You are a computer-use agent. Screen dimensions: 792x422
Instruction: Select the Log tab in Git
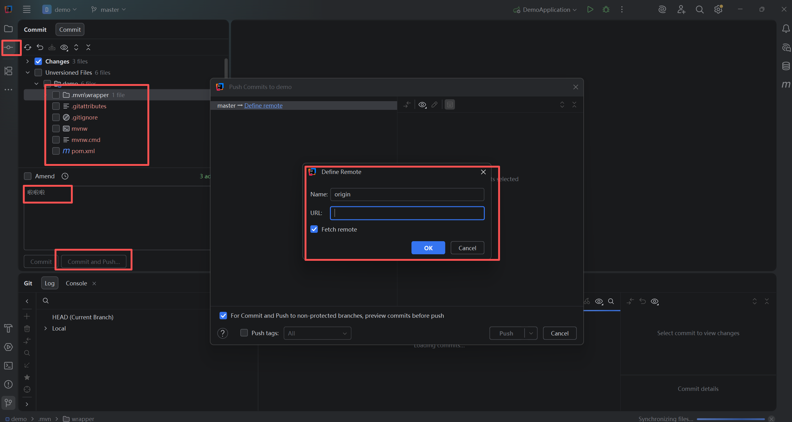(x=49, y=283)
